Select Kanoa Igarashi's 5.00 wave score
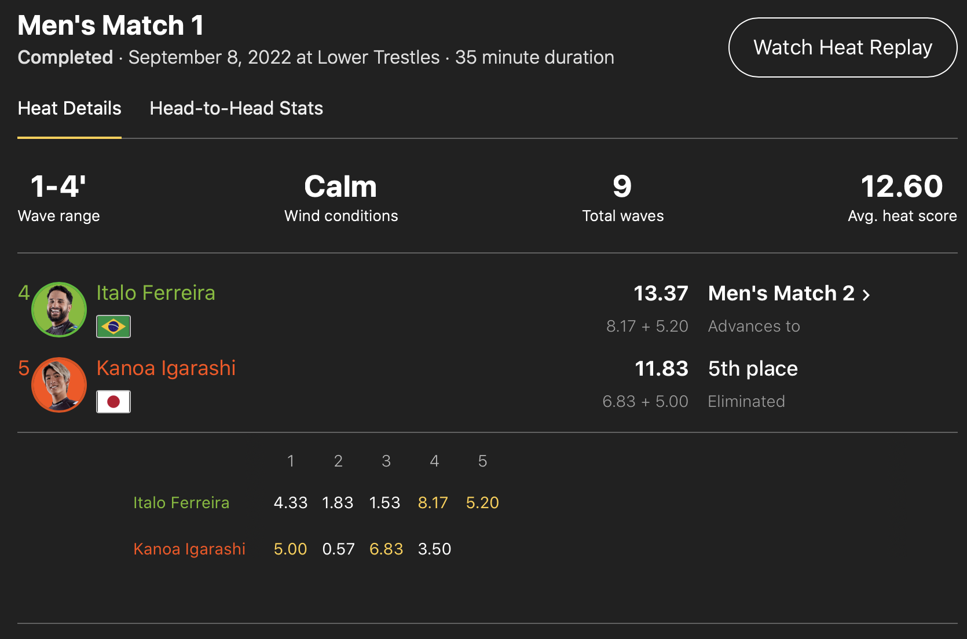 coord(290,549)
